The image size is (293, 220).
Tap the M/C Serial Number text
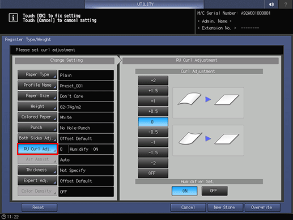pyautogui.click(x=234, y=13)
